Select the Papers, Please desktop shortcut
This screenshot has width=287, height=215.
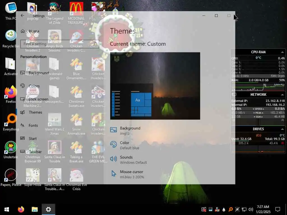(11, 178)
